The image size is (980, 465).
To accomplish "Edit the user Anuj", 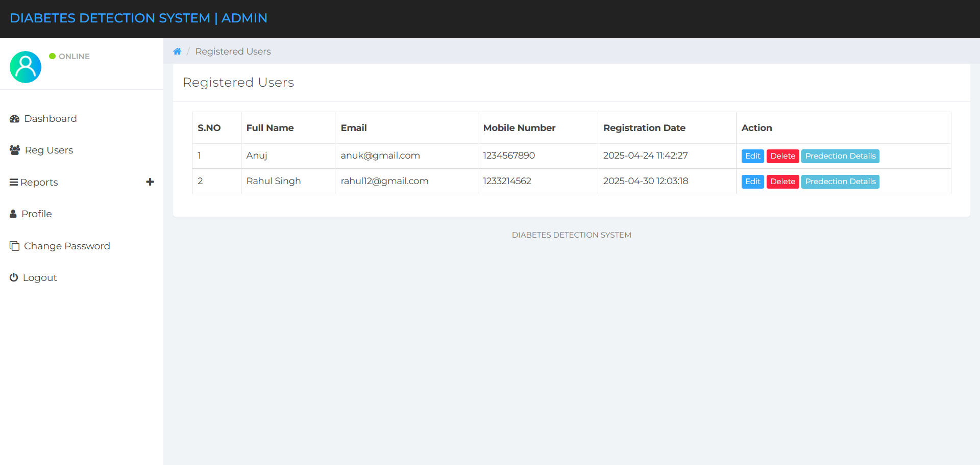I will (752, 156).
